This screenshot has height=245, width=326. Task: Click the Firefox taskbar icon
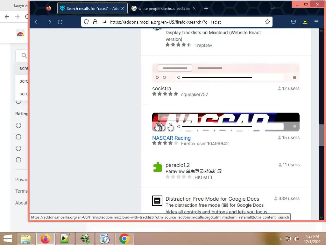click(x=45, y=239)
